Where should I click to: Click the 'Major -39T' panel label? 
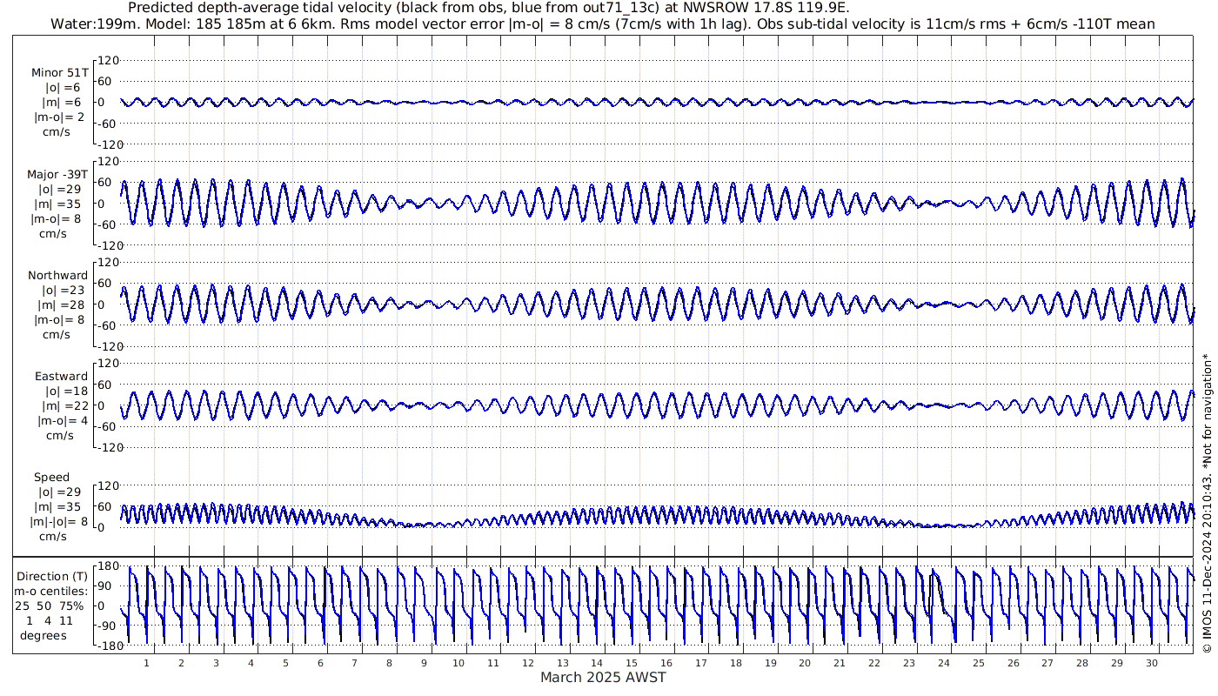(x=57, y=175)
